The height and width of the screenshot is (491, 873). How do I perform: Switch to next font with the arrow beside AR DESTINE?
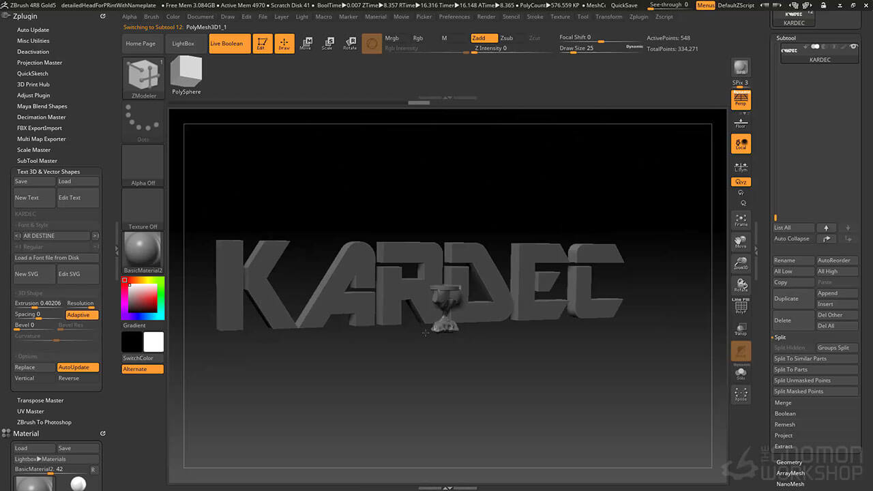click(95, 236)
